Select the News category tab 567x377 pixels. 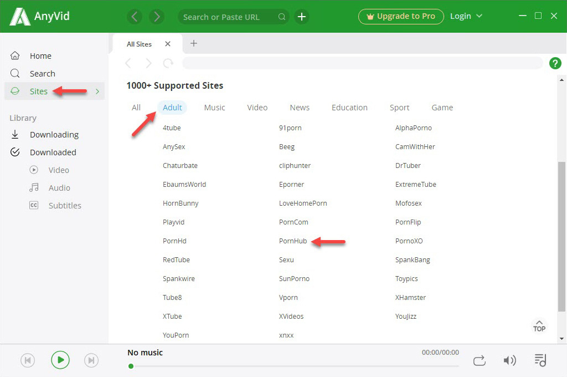(x=300, y=108)
